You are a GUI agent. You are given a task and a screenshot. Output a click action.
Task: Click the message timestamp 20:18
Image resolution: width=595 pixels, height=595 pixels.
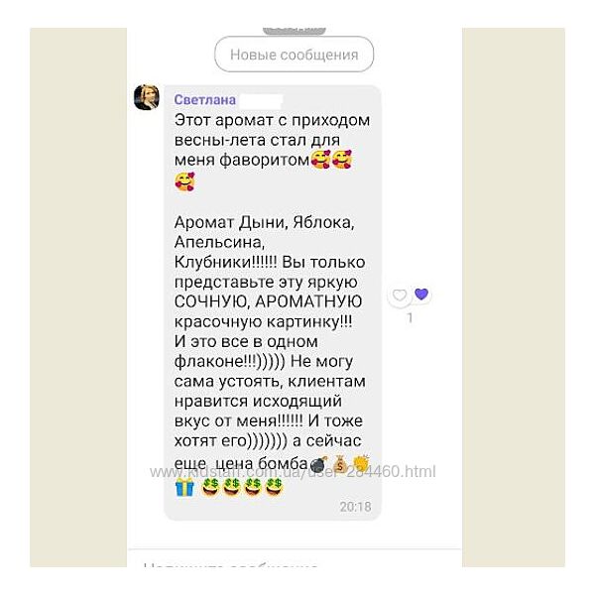click(356, 507)
